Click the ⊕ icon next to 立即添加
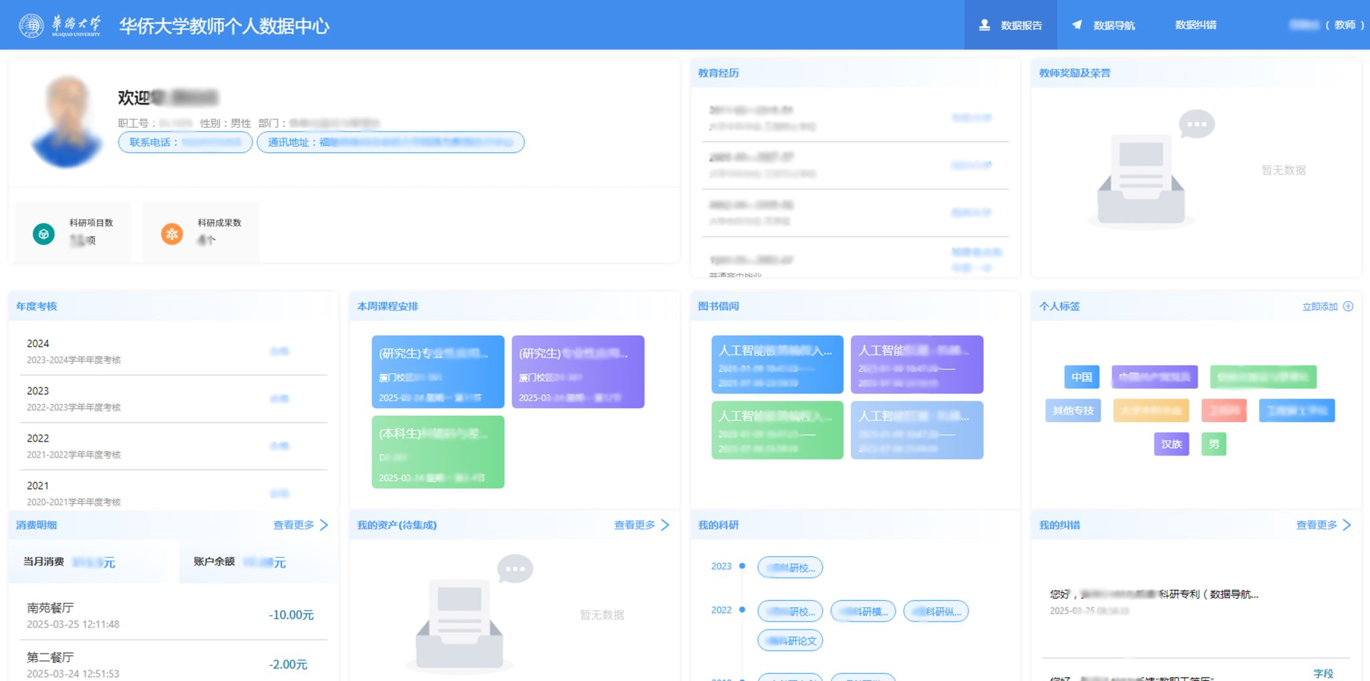1370x681 pixels. 1349,306
